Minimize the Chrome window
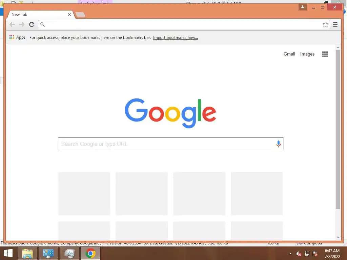 (313, 7)
